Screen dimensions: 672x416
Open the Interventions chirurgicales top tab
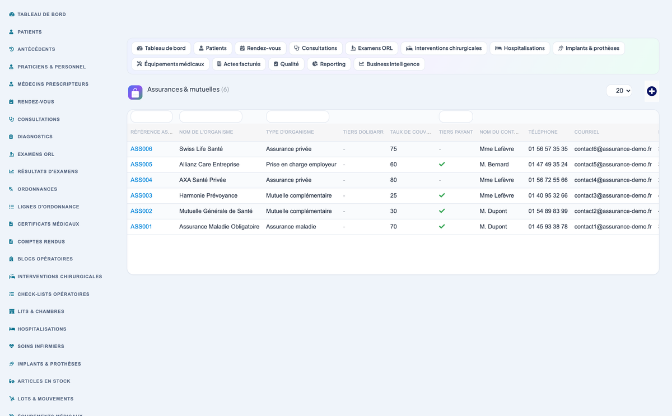(x=444, y=48)
